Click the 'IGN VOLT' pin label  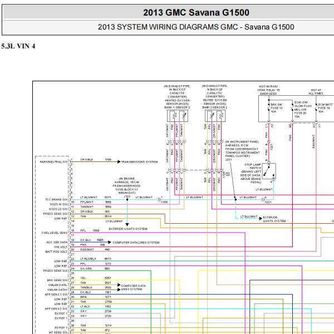[61, 247]
